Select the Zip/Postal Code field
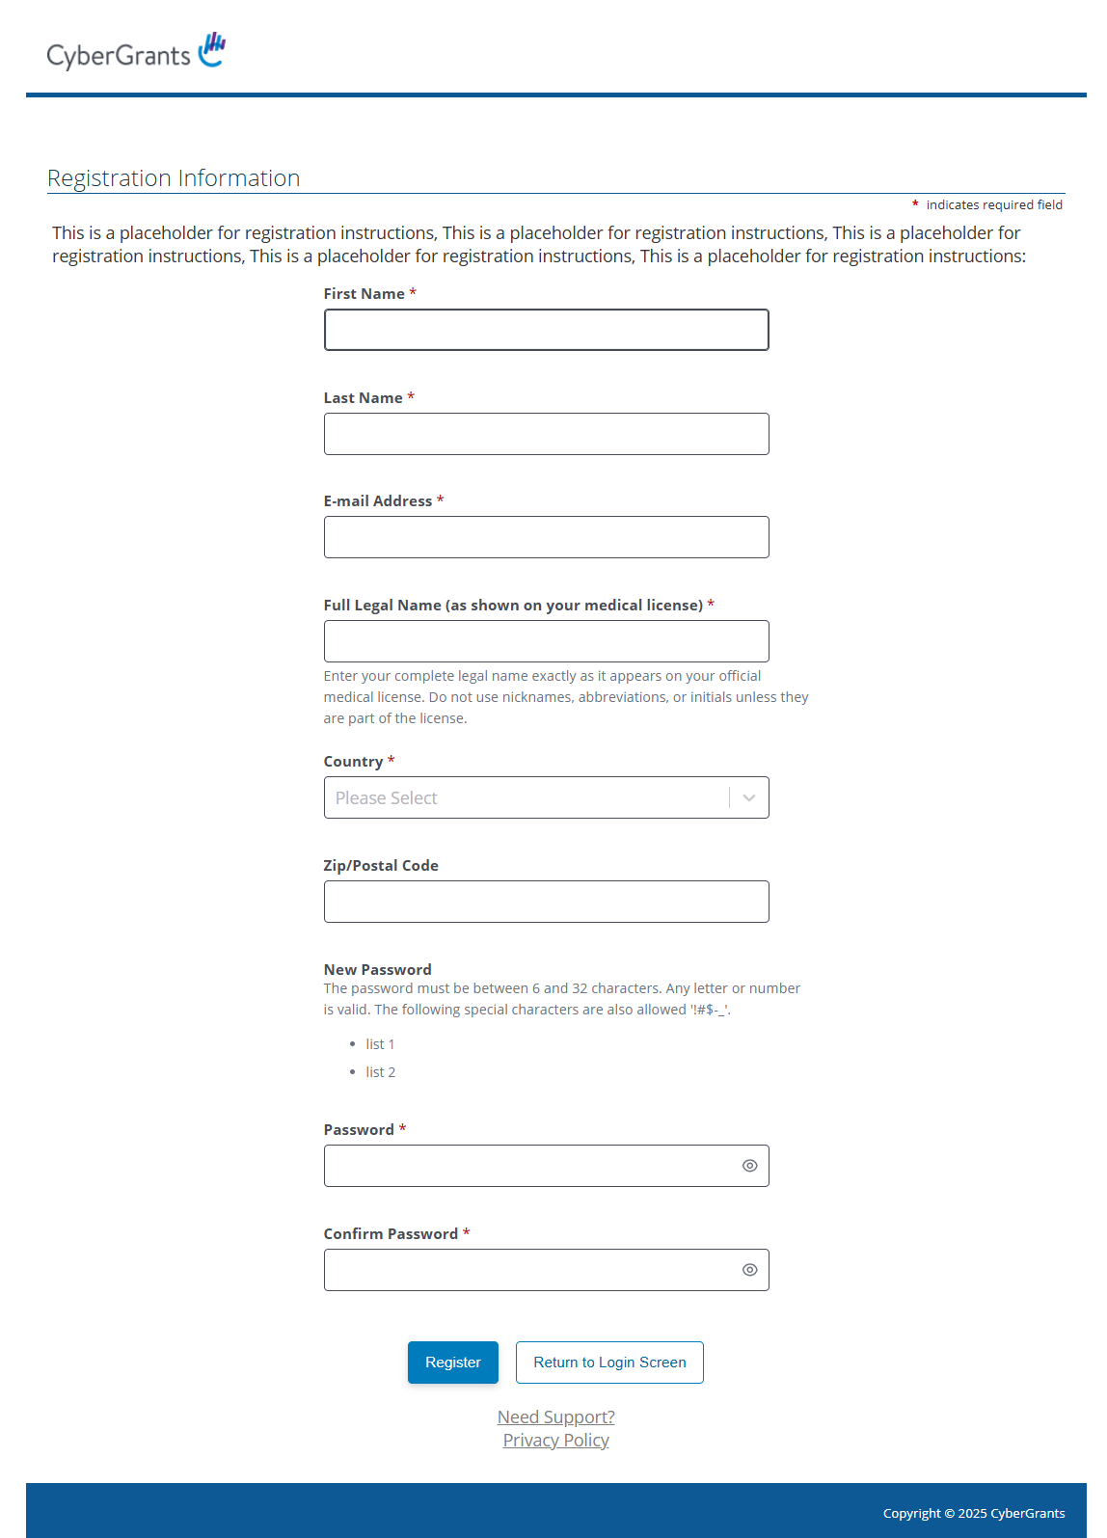The width and height of the screenshot is (1107, 1538). coord(546,902)
